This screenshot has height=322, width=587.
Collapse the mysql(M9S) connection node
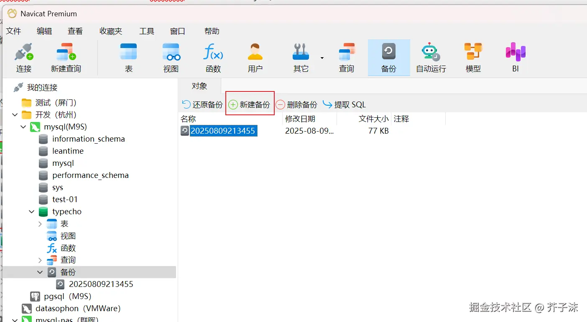click(23, 127)
